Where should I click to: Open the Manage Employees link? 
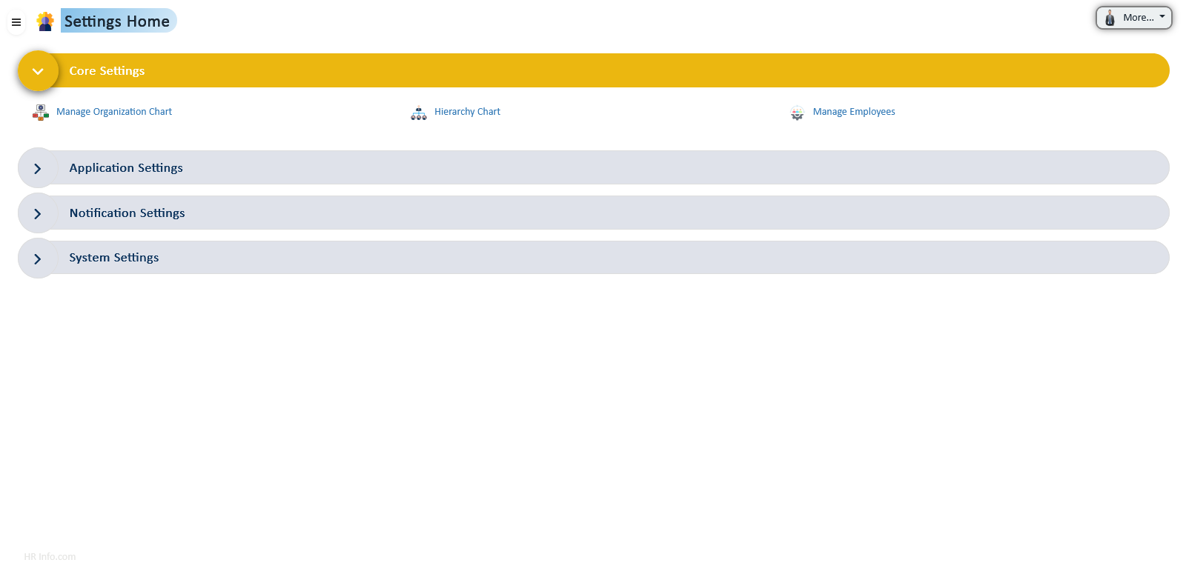click(x=854, y=112)
